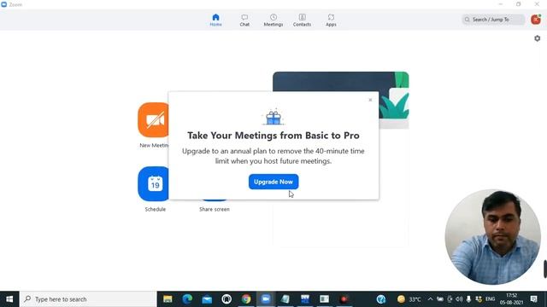Open File Explorer from taskbar
The width and height of the screenshot is (547, 307).
(x=168, y=299)
